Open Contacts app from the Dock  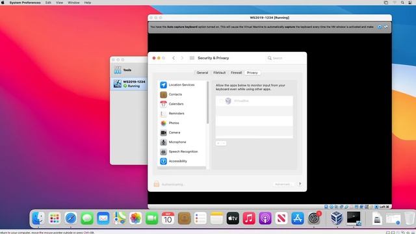(184, 218)
